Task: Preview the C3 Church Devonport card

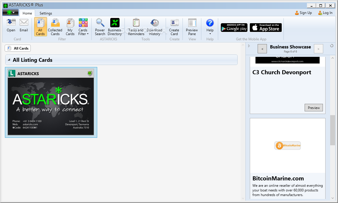Action: click(314, 108)
